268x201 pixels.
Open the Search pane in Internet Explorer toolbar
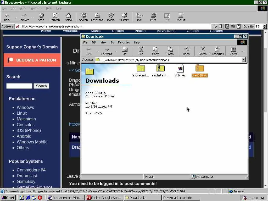tap(83, 17)
